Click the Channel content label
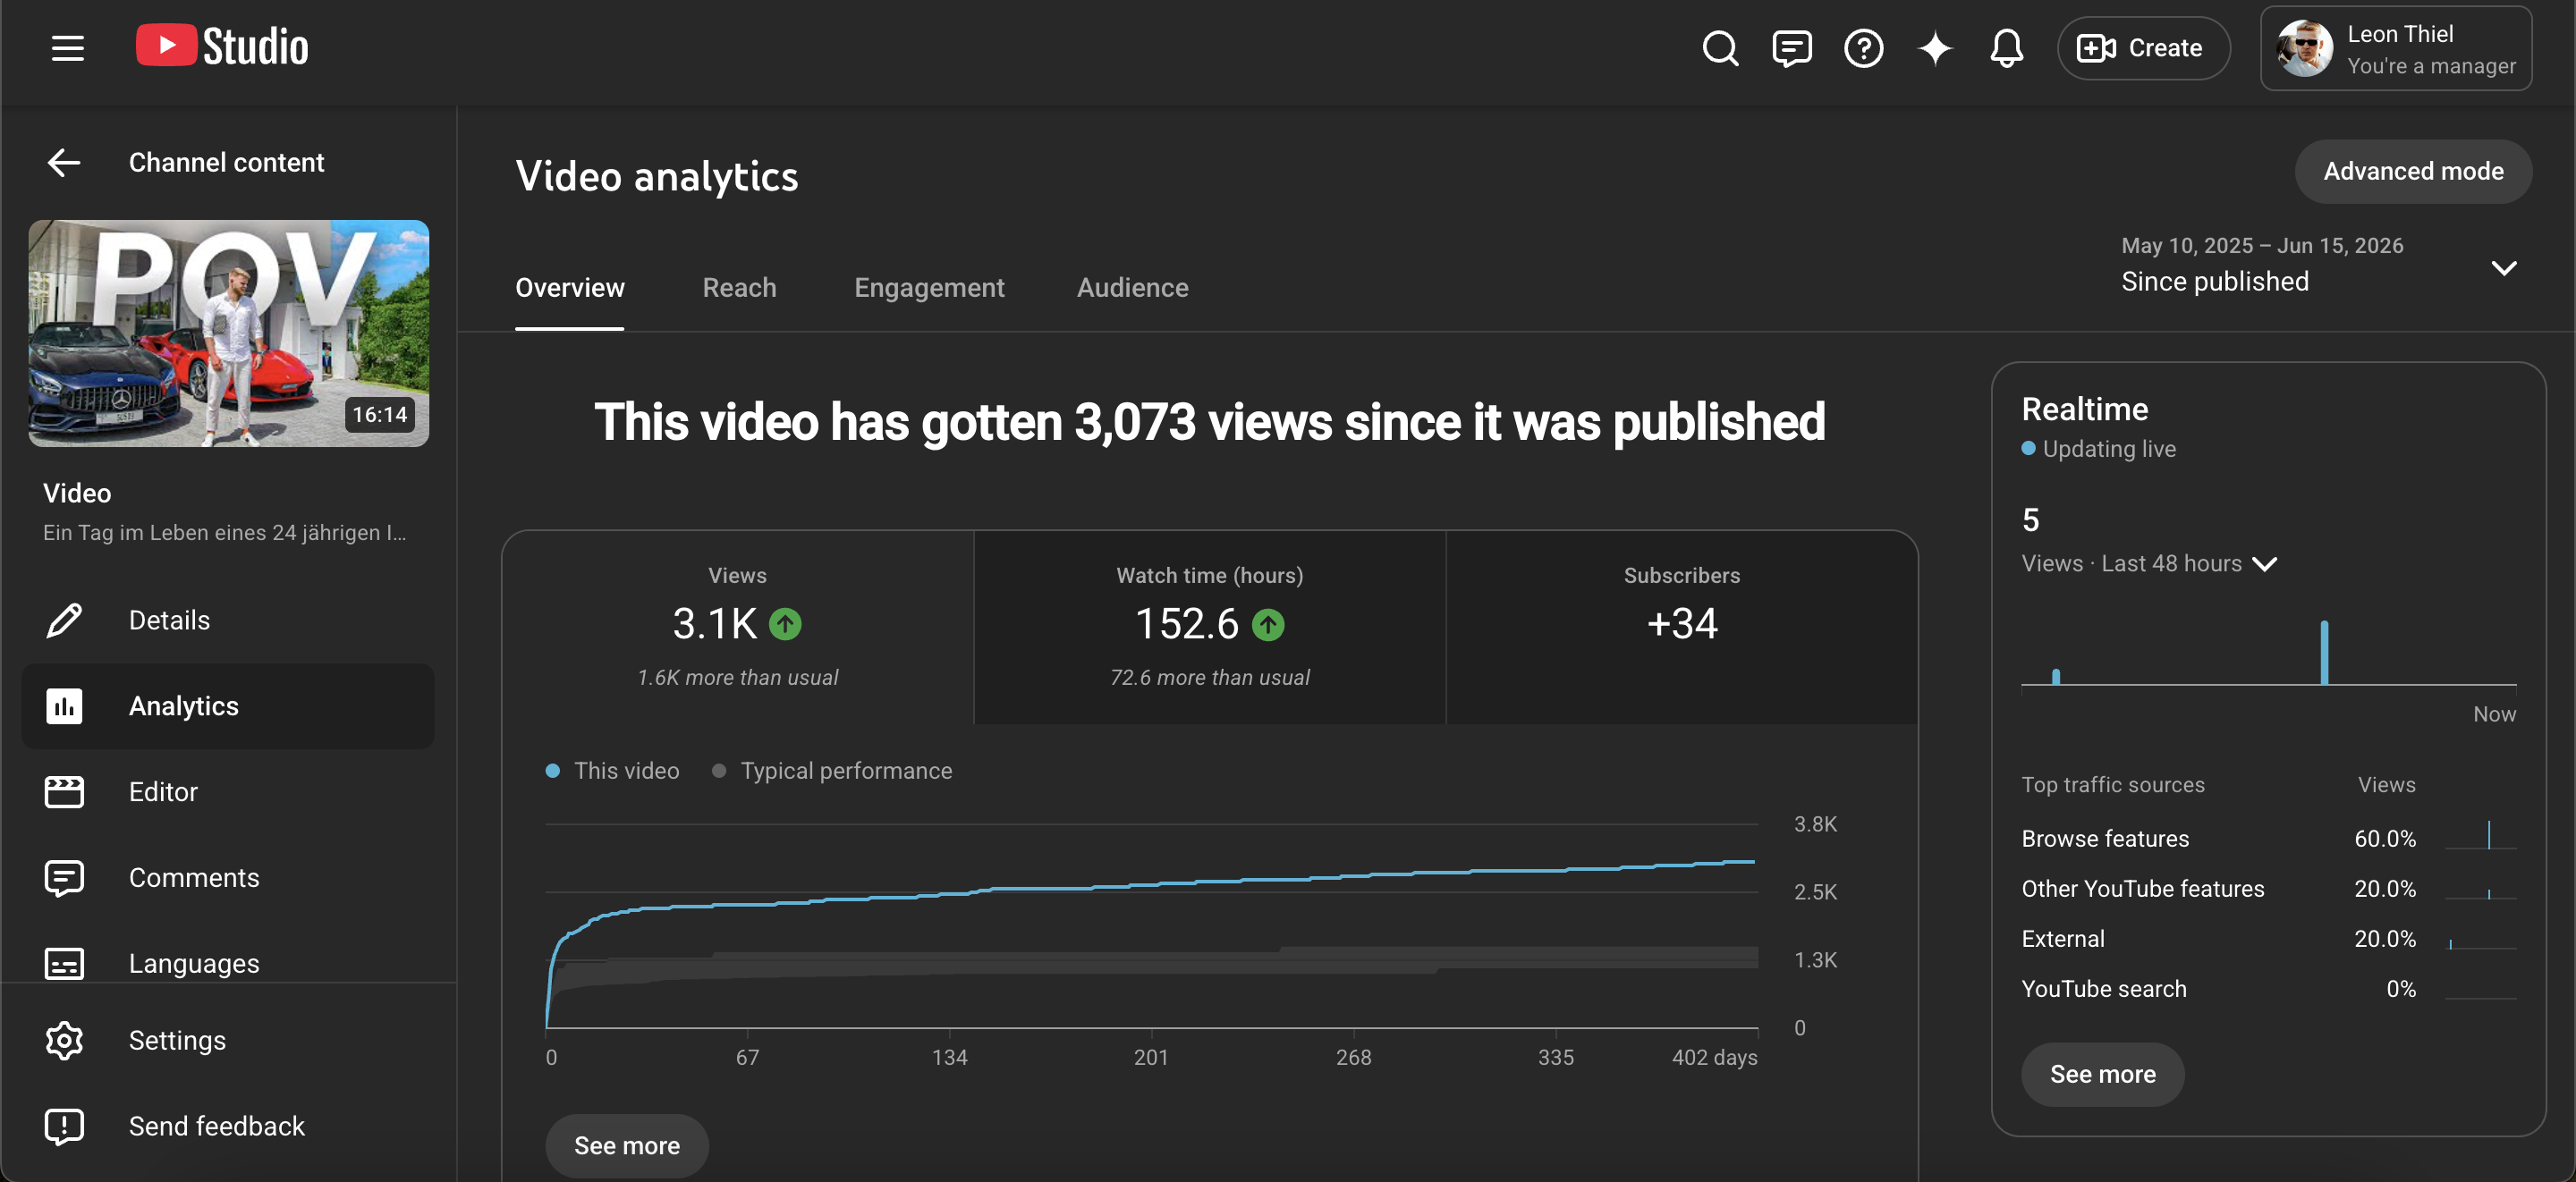Screen dimensions: 2576x1182 226,162
